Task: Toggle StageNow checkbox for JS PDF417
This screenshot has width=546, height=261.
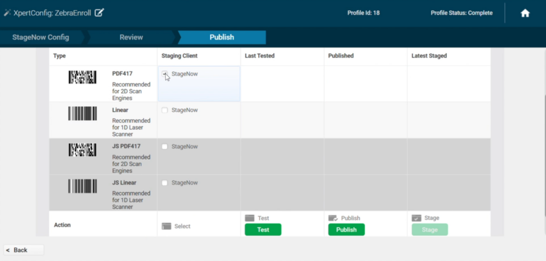Action: point(165,146)
